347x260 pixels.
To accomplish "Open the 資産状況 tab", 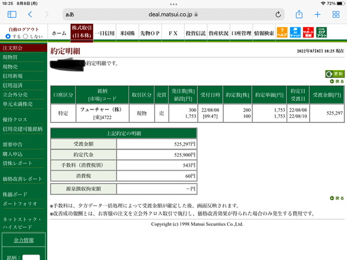I will (x=219, y=33).
